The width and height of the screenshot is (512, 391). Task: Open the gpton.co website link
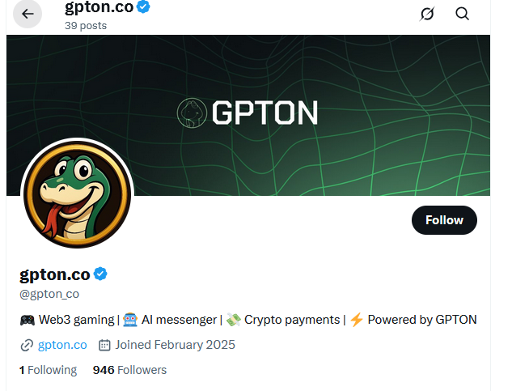click(62, 345)
